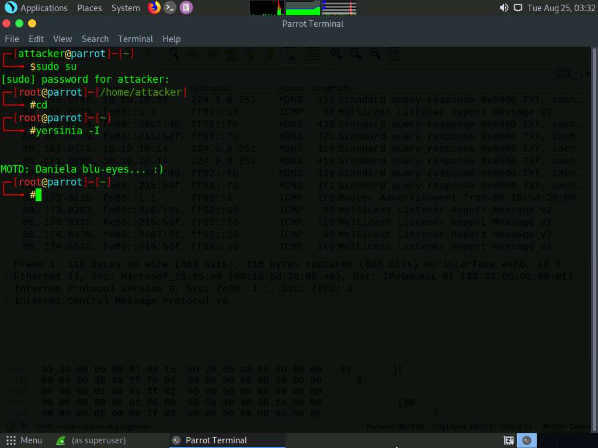The width and height of the screenshot is (598, 448).
Task: Click '[sudo] password for attacker:' line
Action: pos(85,79)
